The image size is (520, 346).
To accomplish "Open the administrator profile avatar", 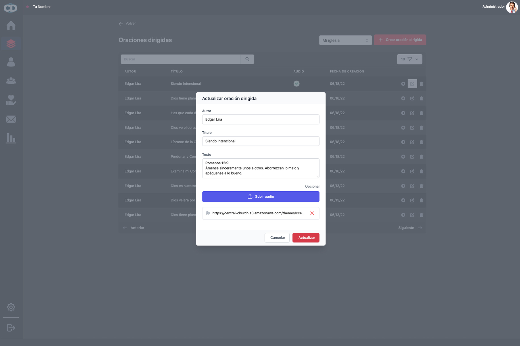I will click(512, 7).
